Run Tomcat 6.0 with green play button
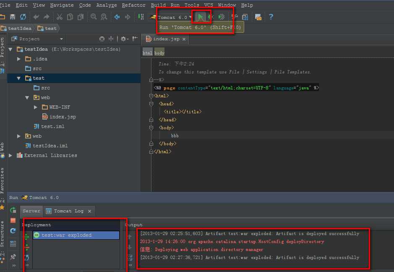The width and height of the screenshot is (394, 272). (200, 17)
